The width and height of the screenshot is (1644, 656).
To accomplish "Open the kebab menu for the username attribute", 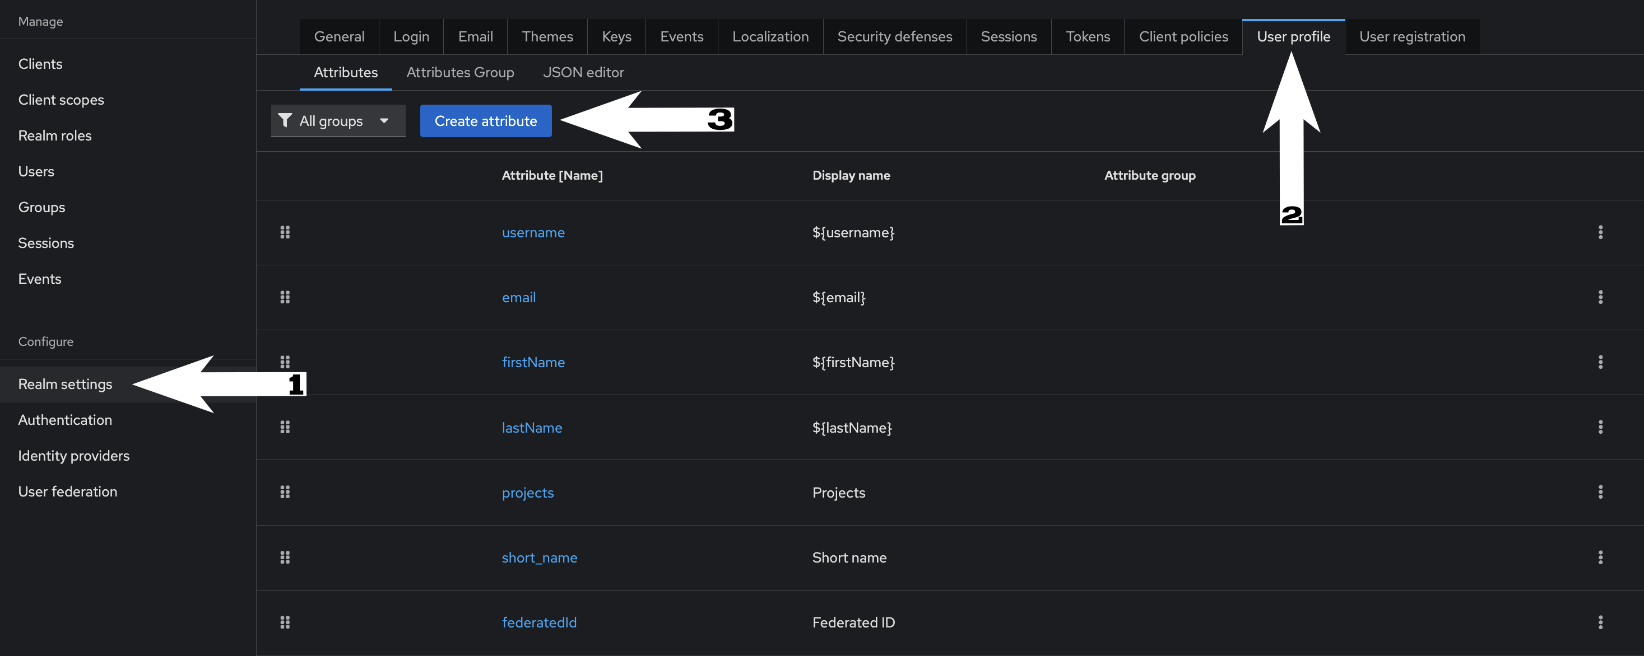I will pyautogui.click(x=1600, y=232).
